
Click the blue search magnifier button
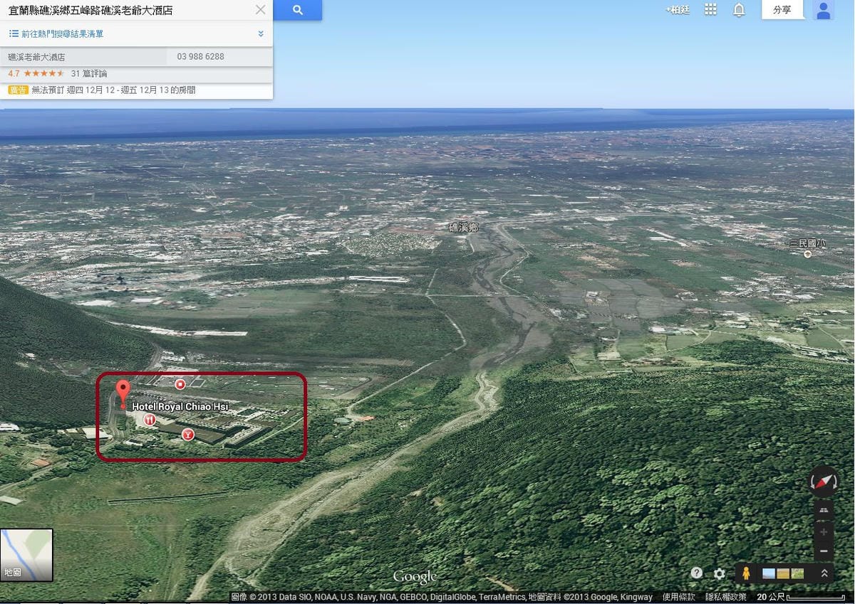point(297,10)
